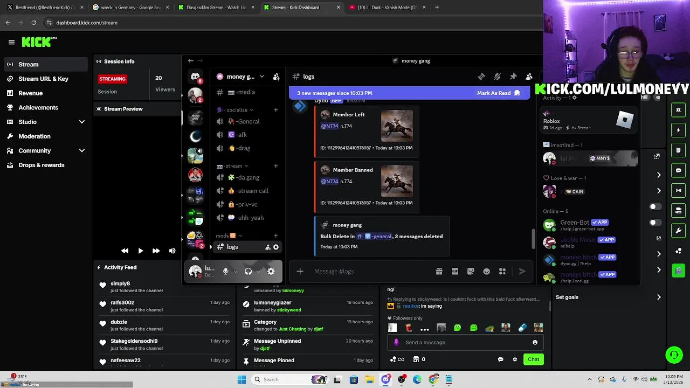Toggle member list visibility

pyautogui.click(x=529, y=77)
